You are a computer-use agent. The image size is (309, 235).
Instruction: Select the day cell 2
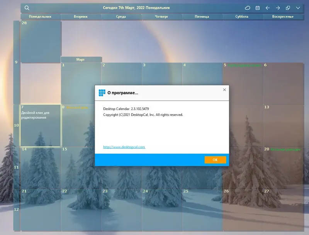[x=121, y=74]
